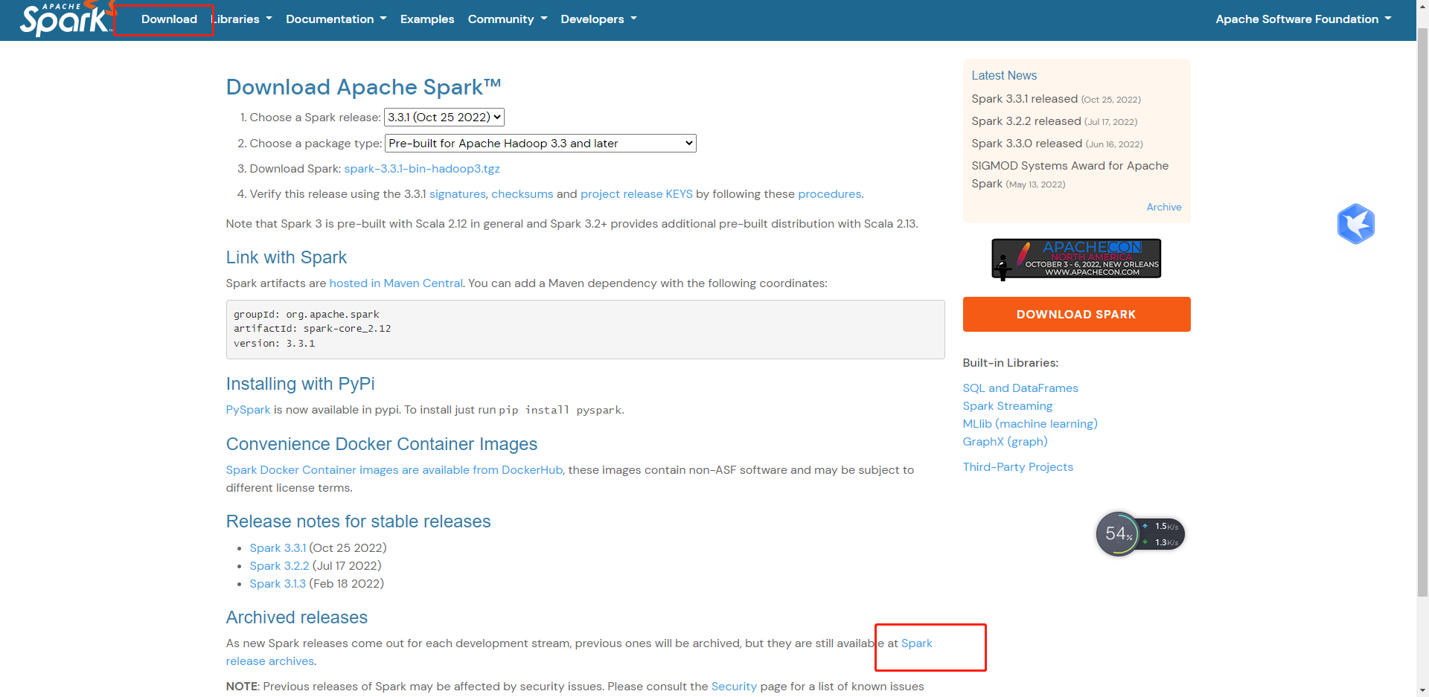The image size is (1429, 697).
Task: Expand Apache Software Foundation menu
Action: click(1302, 19)
